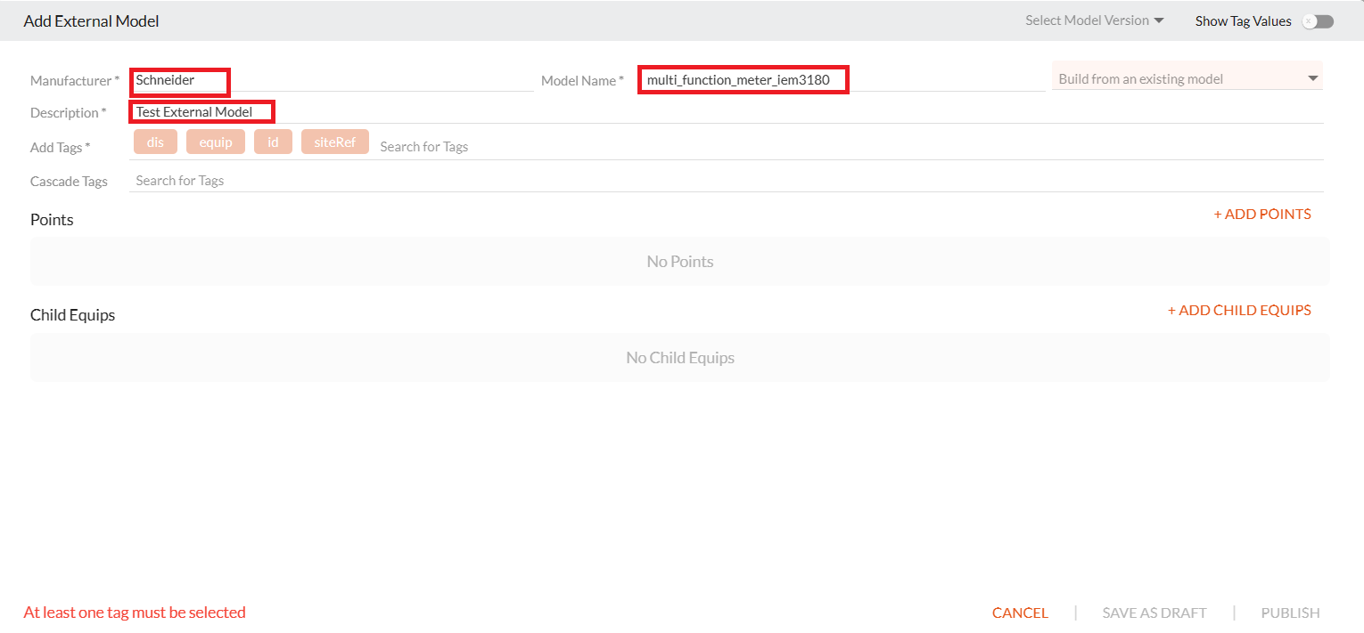1364x633 pixels.
Task: Click the Cascade Tags search field
Action: (727, 181)
